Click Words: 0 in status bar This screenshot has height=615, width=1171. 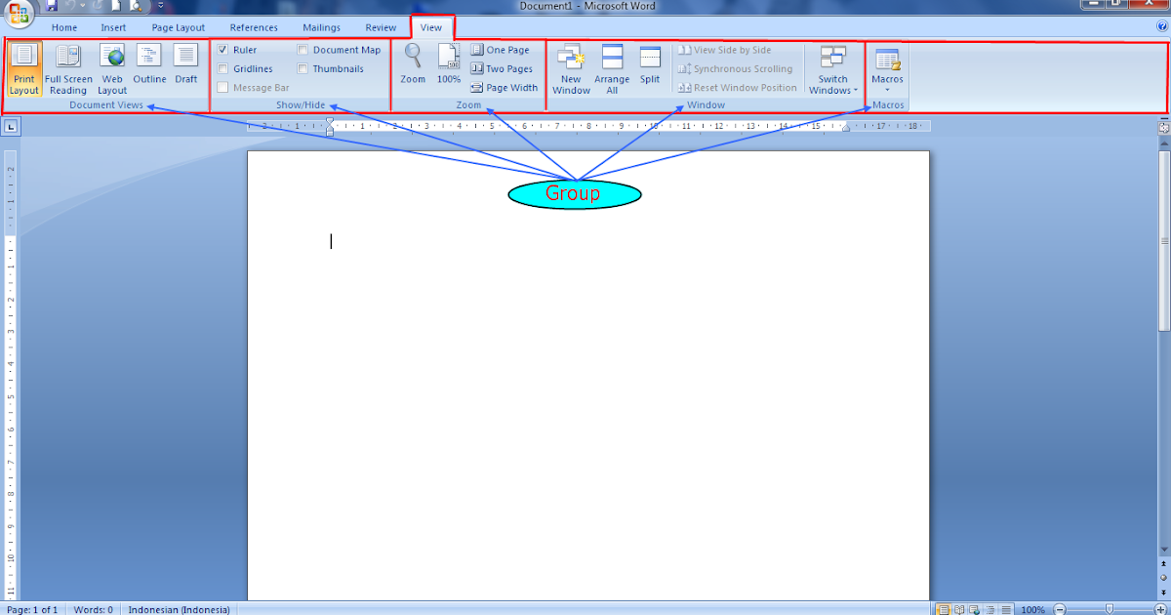(93, 609)
